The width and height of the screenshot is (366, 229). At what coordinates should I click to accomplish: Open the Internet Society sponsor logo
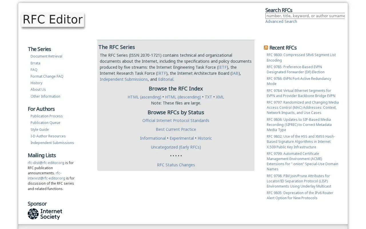pyautogui.click(x=45, y=214)
